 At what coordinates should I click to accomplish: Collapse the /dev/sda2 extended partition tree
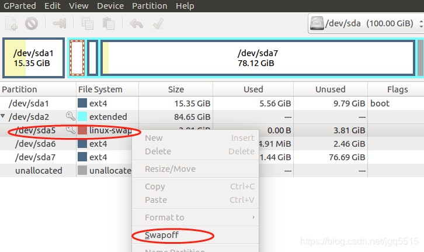point(4,117)
